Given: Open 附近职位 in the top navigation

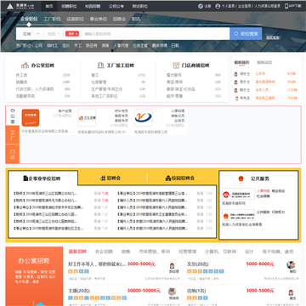Looking at the screenshot, I should 139,6.
